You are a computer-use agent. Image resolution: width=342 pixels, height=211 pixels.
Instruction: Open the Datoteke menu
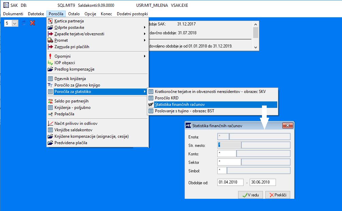click(x=36, y=14)
